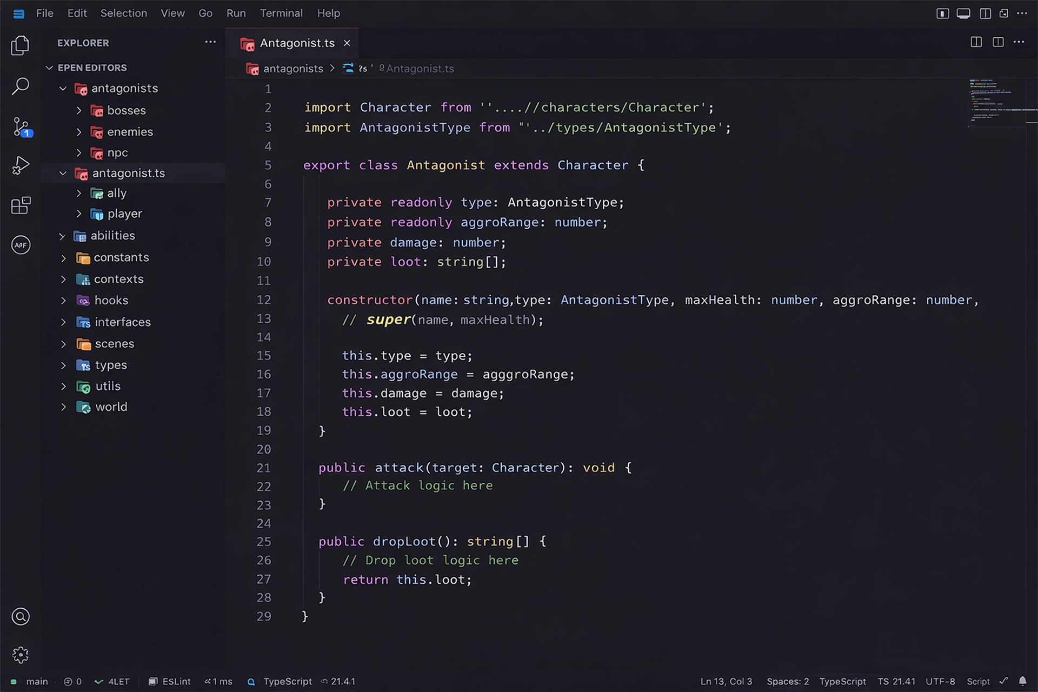Collapse the antagonists folder

(63, 89)
